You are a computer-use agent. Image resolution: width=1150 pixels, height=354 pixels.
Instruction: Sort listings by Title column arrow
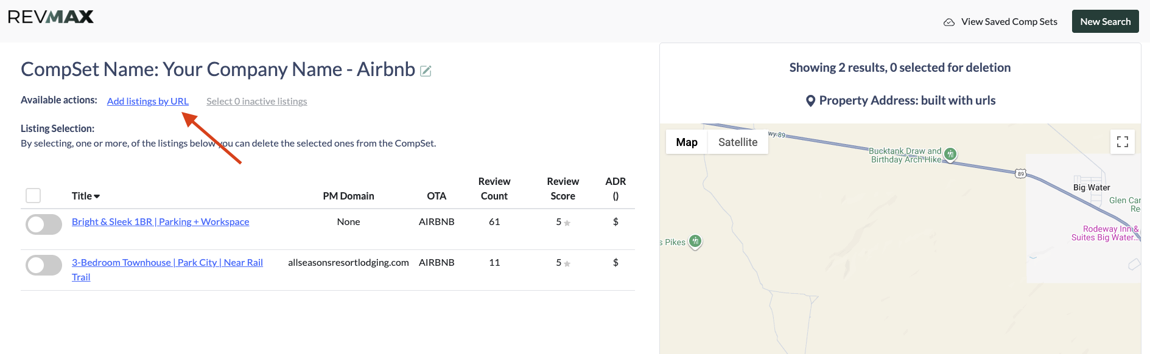point(97,196)
